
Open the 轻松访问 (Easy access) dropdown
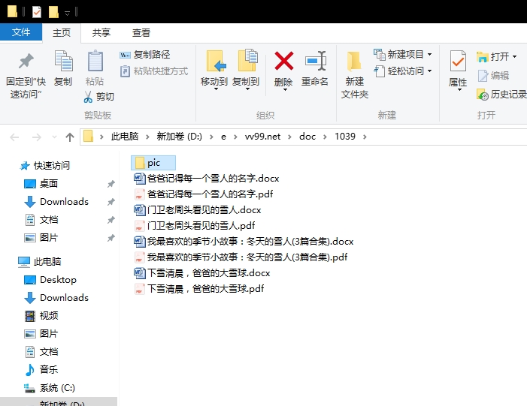coord(403,71)
